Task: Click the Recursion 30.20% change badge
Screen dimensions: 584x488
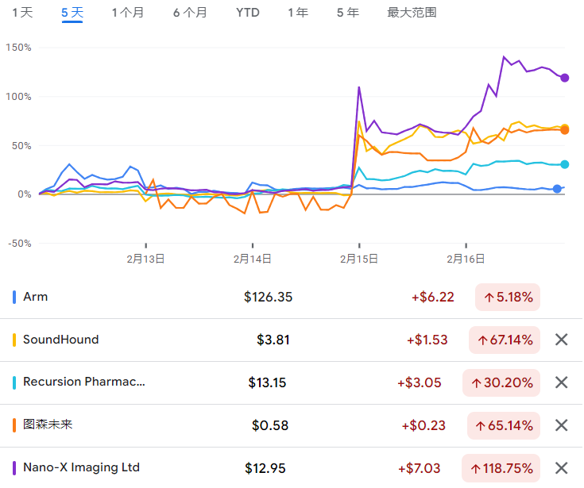Action: pos(501,382)
